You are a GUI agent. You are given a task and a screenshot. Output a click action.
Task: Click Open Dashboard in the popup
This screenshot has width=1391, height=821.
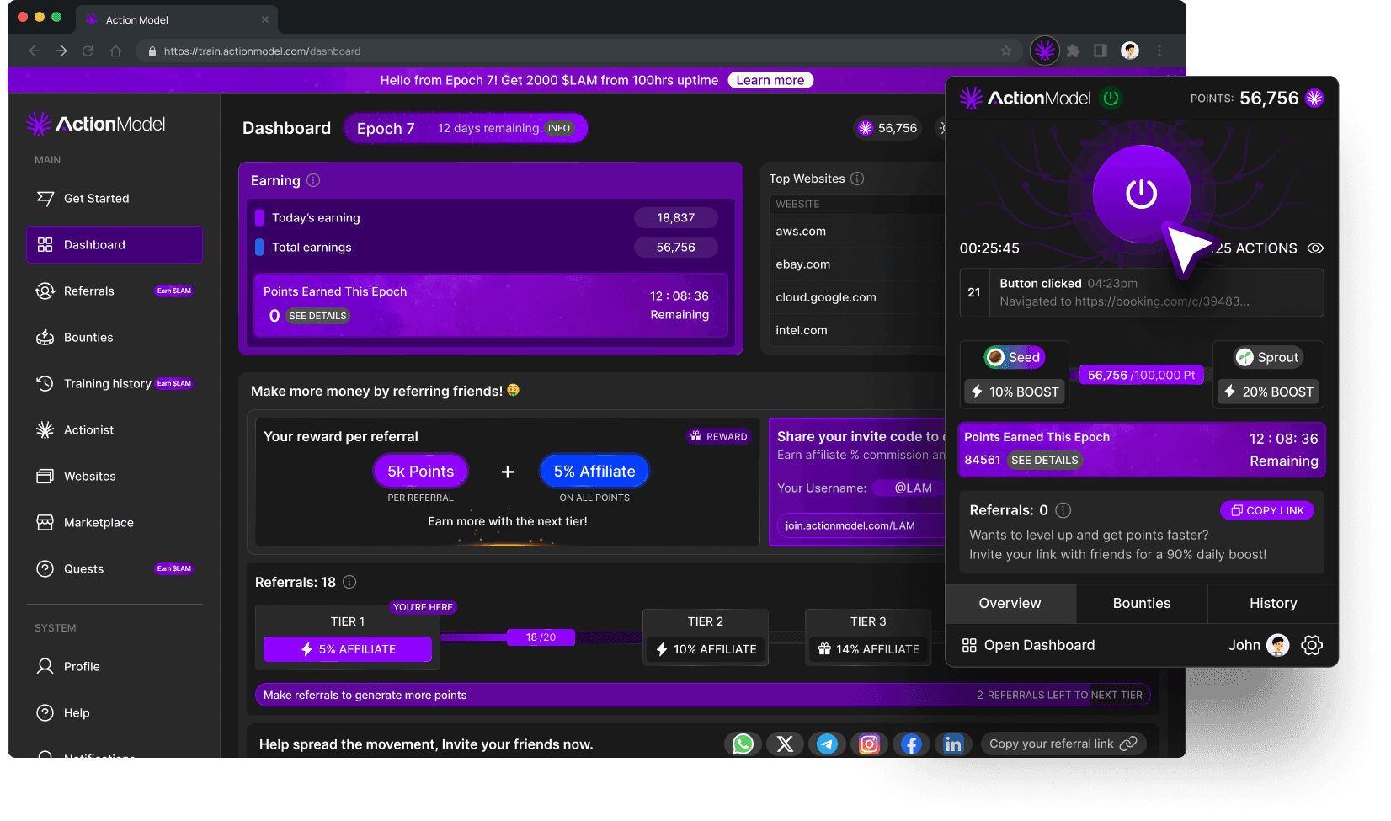click(x=1029, y=645)
